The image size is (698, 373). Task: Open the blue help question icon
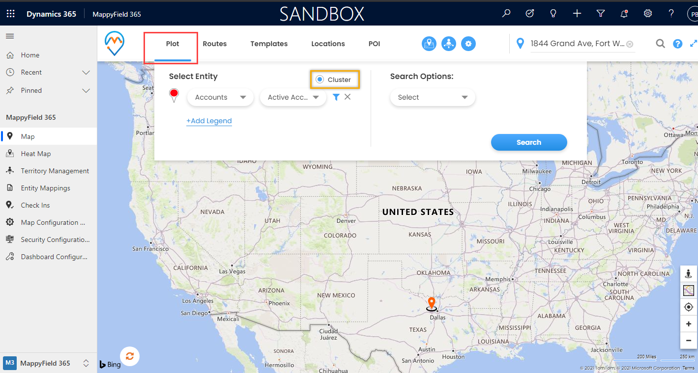(x=678, y=44)
